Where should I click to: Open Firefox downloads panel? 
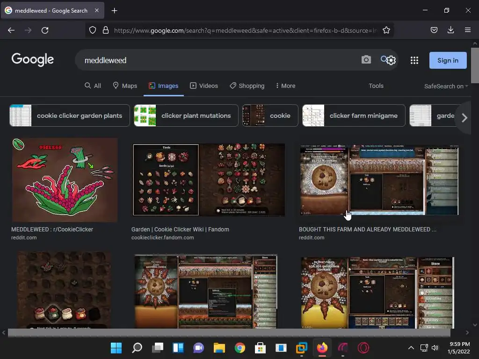point(450,30)
